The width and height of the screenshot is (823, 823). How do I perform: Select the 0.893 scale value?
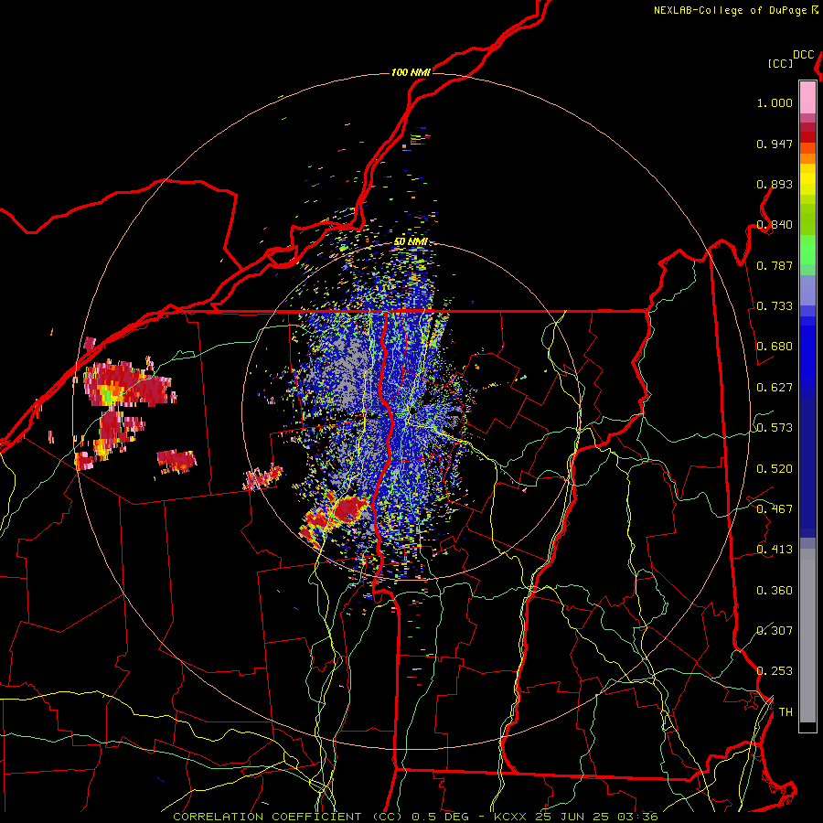[775, 184]
